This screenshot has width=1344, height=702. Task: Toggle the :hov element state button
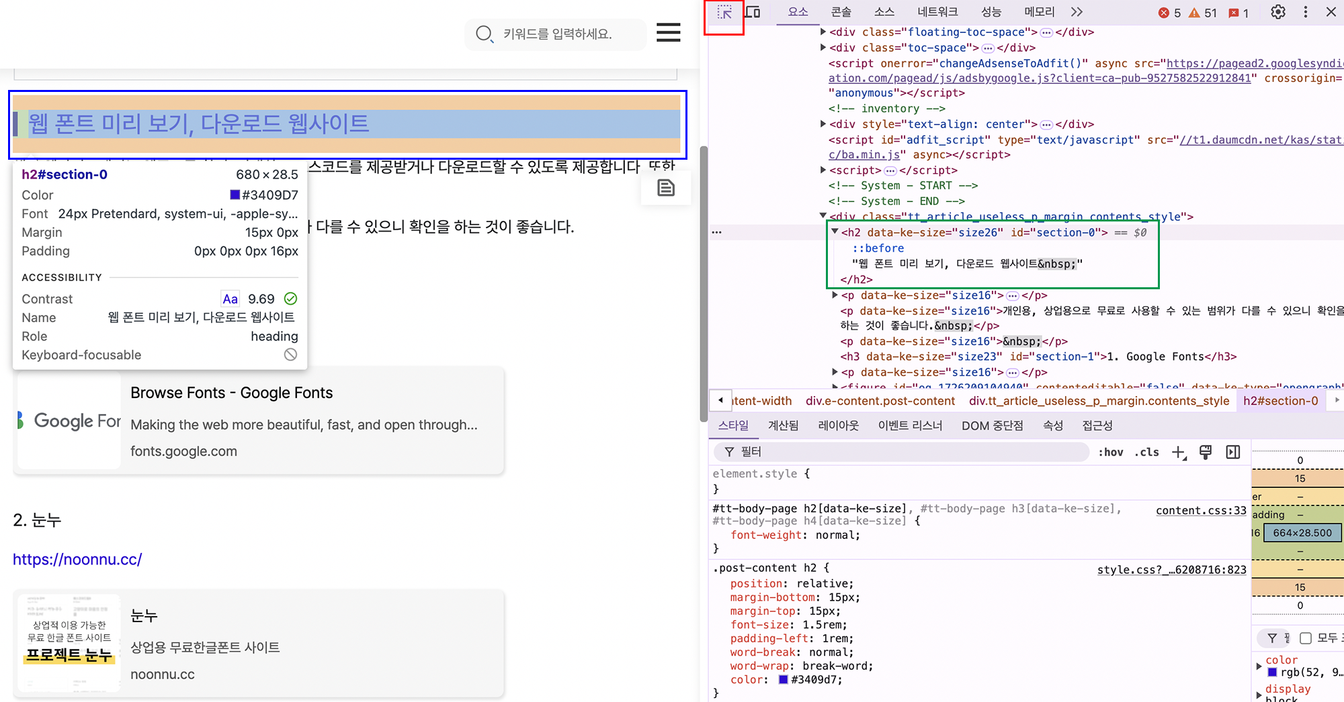pos(1111,452)
